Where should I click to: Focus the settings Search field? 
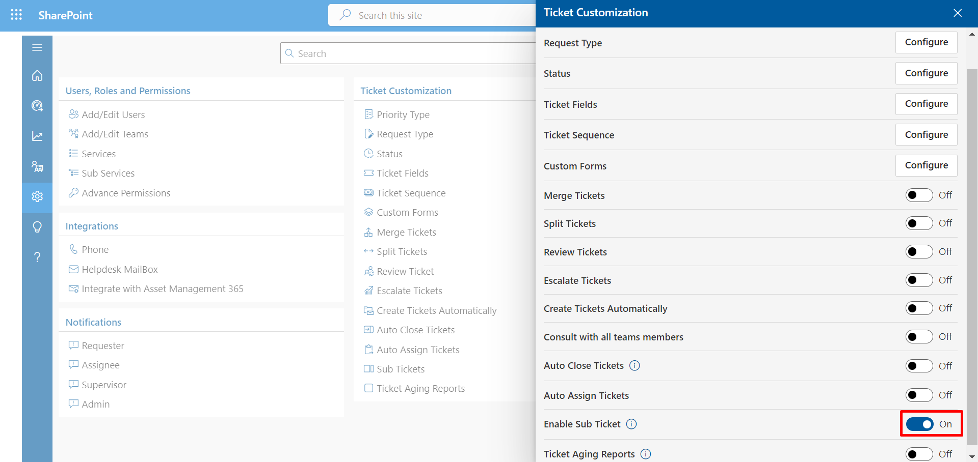tap(408, 53)
